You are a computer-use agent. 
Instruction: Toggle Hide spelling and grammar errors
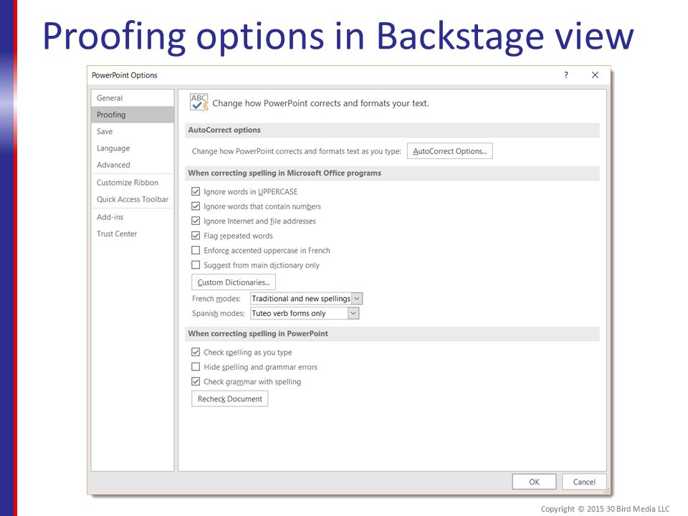(x=196, y=367)
